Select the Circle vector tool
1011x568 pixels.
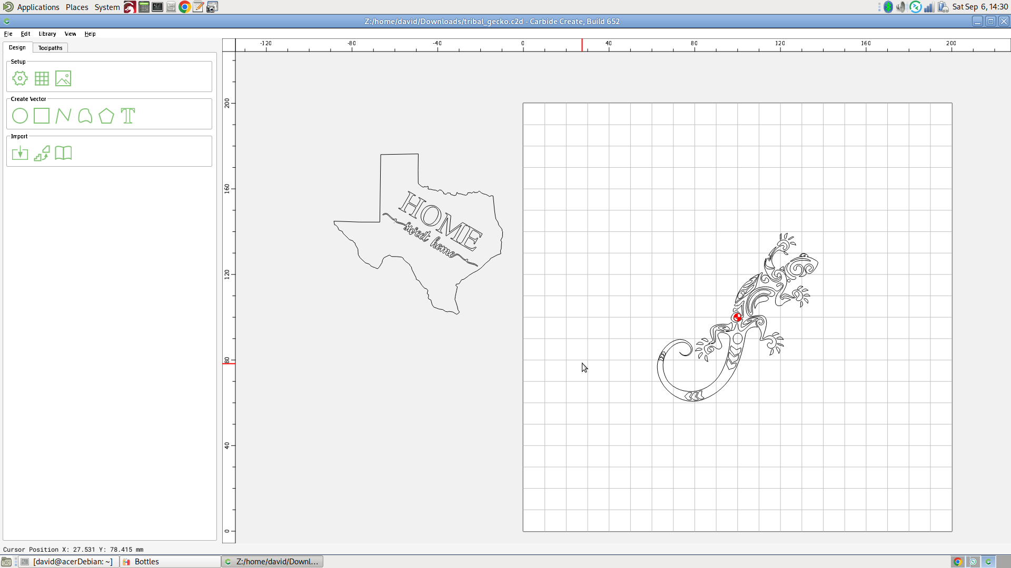[x=20, y=116]
